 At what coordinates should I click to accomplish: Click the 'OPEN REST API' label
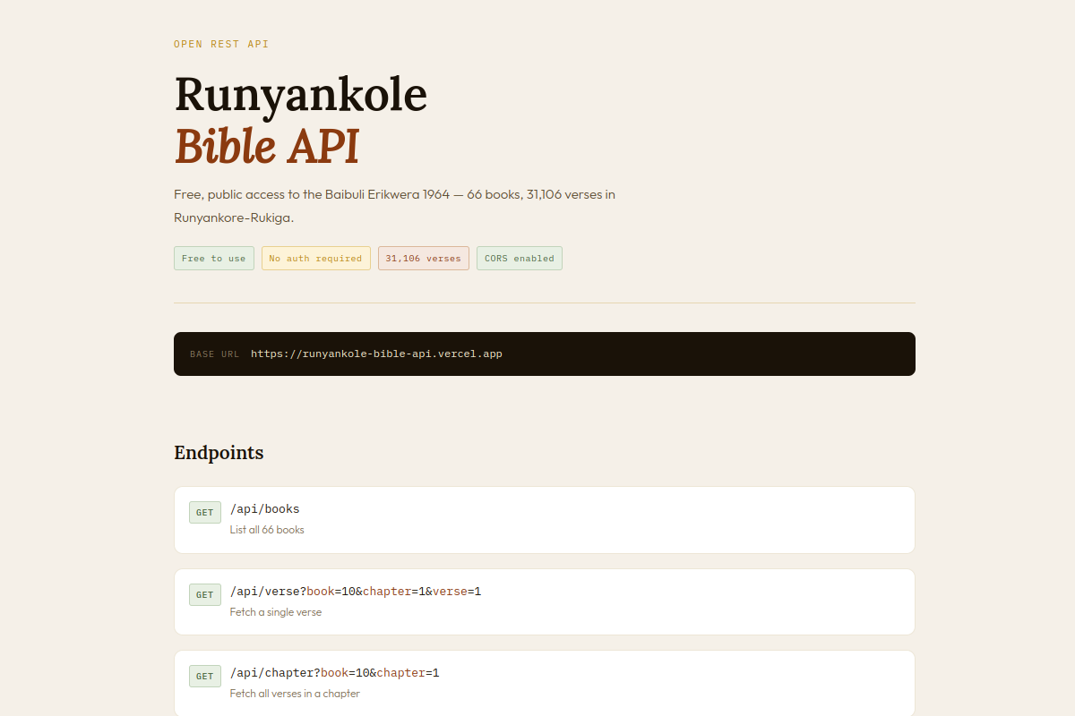pos(221,44)
